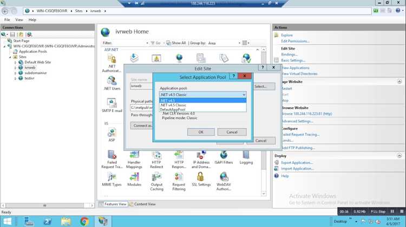Open the Handler Mappings icon
This screenshot has height=227, width=406.
134,159
